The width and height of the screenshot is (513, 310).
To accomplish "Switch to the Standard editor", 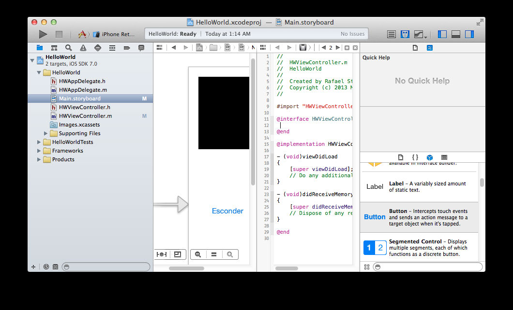I will [392, 34].
